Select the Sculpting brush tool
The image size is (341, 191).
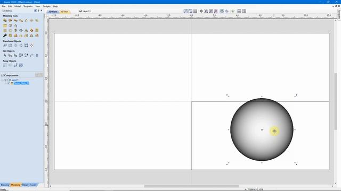26,21
